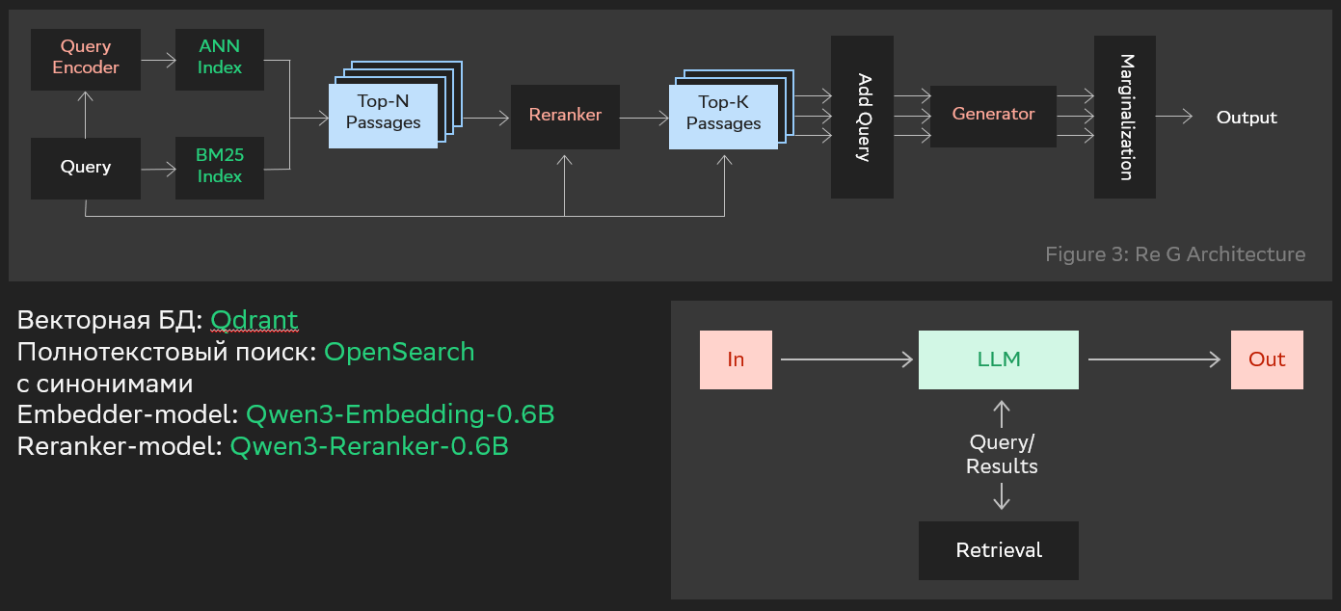Select the green LLM box
The width and height of the screenshot is (1341, 611).
(x=999, y=359)
